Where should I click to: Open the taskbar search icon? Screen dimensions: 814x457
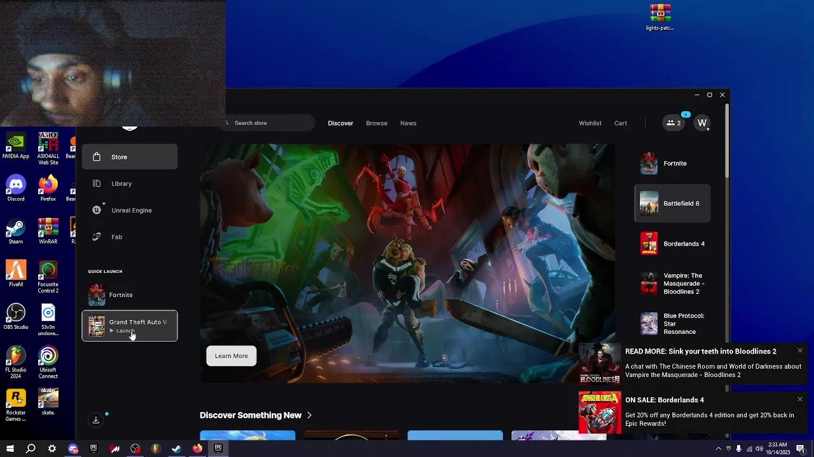31,449
